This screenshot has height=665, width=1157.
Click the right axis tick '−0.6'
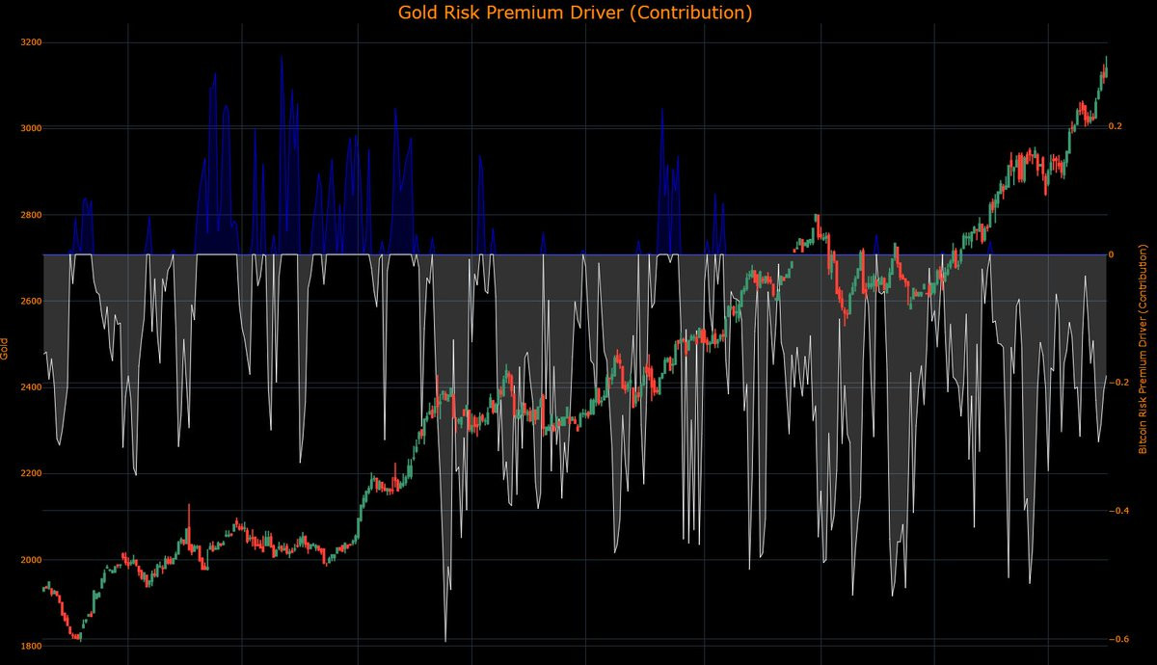click(x=1120, y=639)
